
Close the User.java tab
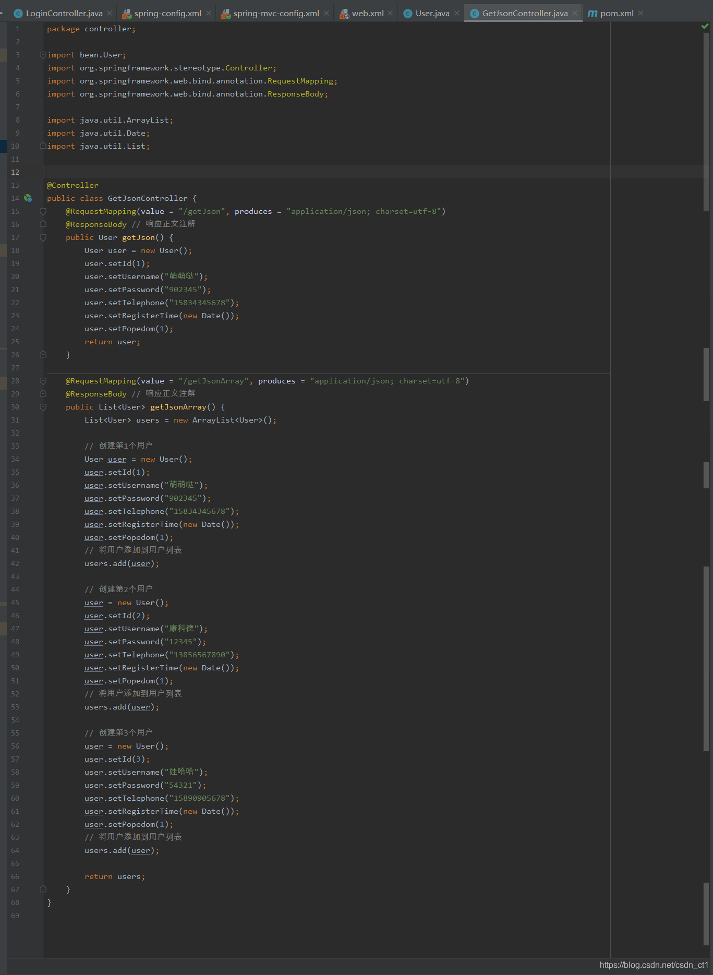coord(457,13)
